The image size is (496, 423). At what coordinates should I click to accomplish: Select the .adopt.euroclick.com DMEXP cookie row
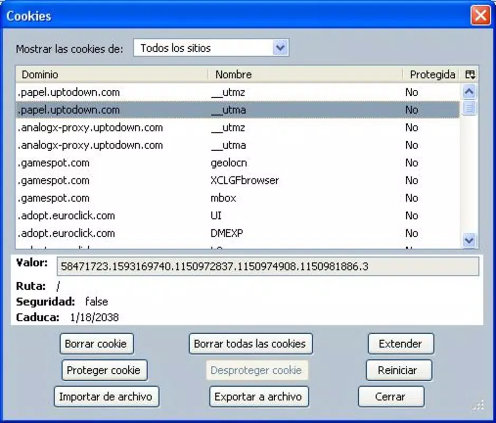click(x=238, y=233)
